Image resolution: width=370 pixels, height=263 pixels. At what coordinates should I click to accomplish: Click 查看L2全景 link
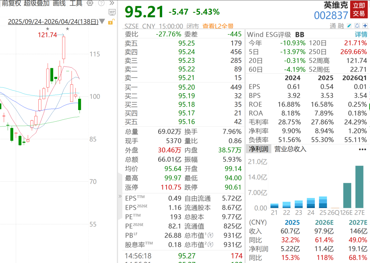tap(218, 26)
